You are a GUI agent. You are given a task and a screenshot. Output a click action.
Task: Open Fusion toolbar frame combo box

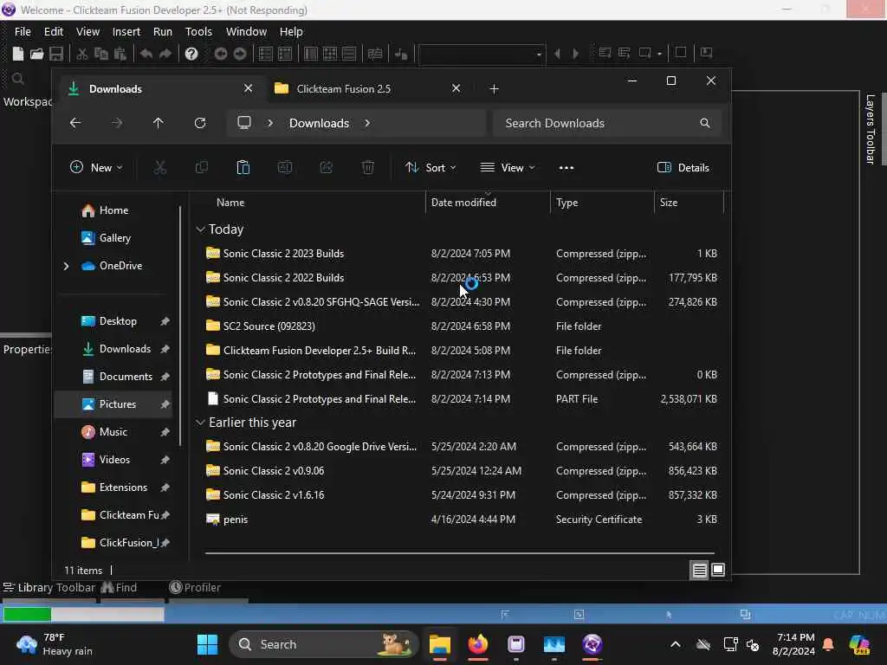pos(482,55)
